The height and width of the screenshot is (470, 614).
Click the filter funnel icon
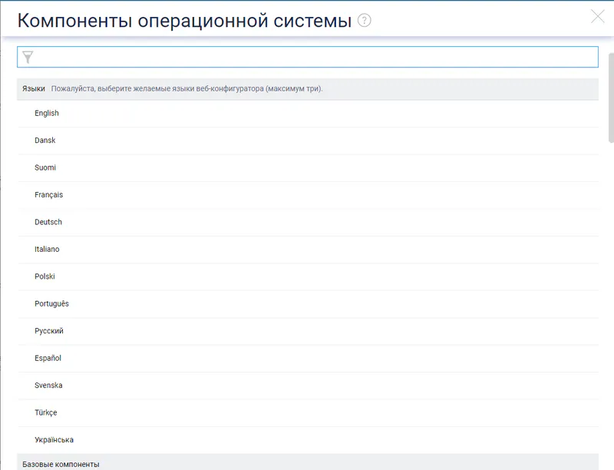[x=28, y=57]
